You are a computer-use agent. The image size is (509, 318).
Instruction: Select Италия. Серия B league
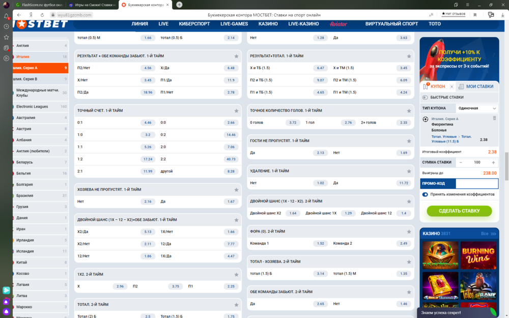click(41, 79)
